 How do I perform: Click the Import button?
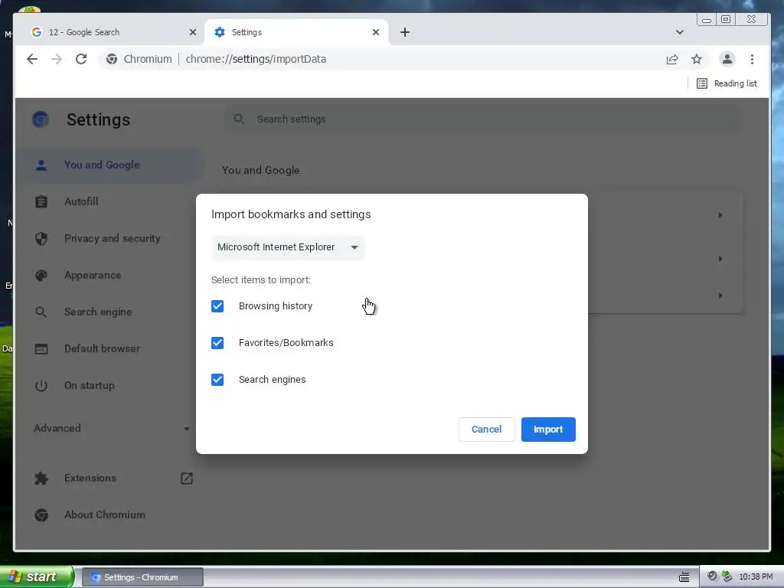548,430
